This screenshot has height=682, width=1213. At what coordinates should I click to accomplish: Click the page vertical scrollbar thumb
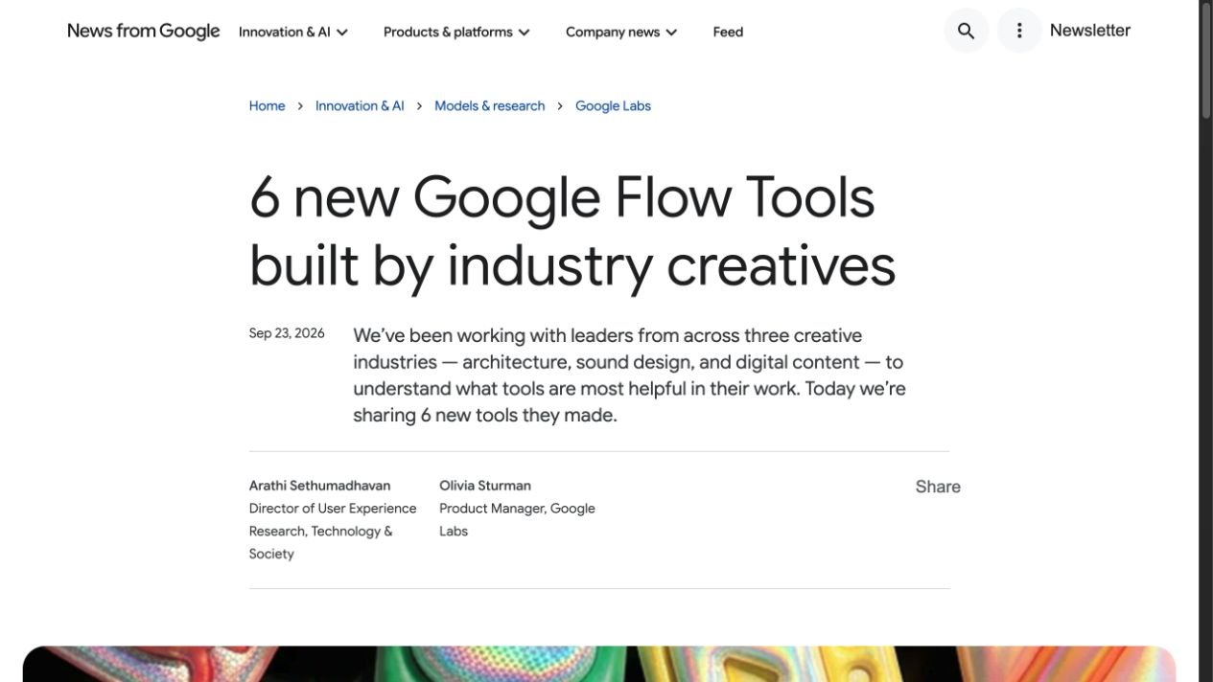1206,62
